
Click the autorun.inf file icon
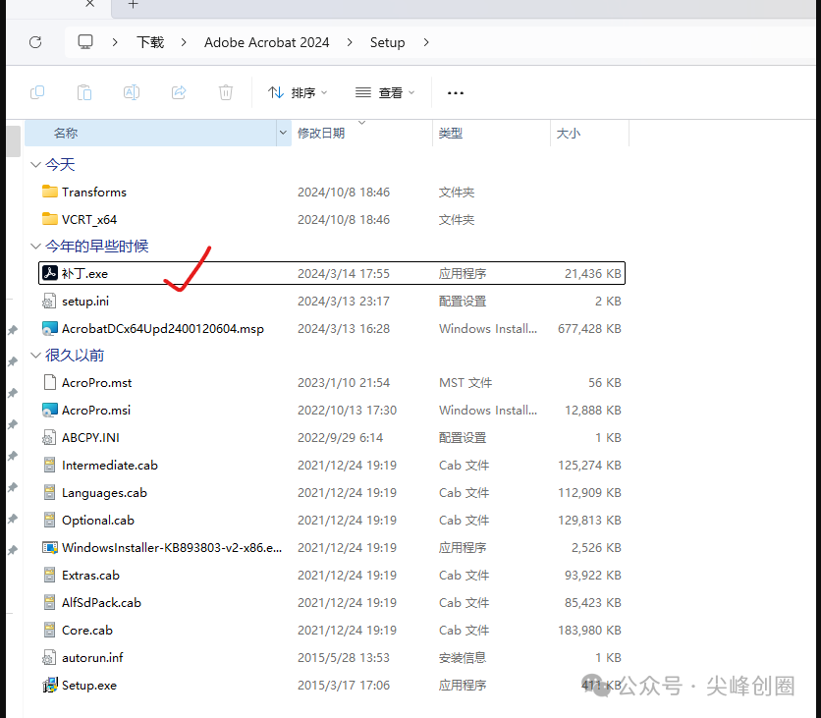pyautogui.click(x=49, y=657)
